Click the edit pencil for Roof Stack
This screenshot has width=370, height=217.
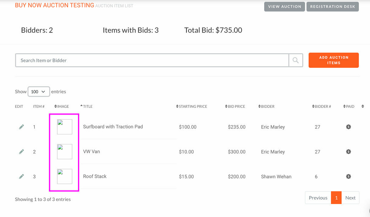tap(21, 177)
